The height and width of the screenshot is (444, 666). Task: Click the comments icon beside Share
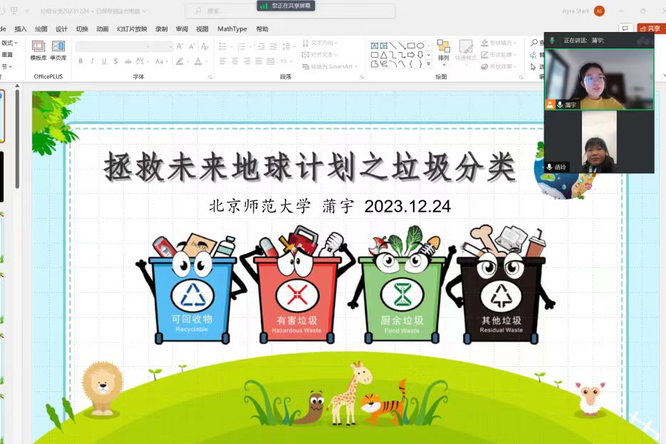[x=625, y=29]
